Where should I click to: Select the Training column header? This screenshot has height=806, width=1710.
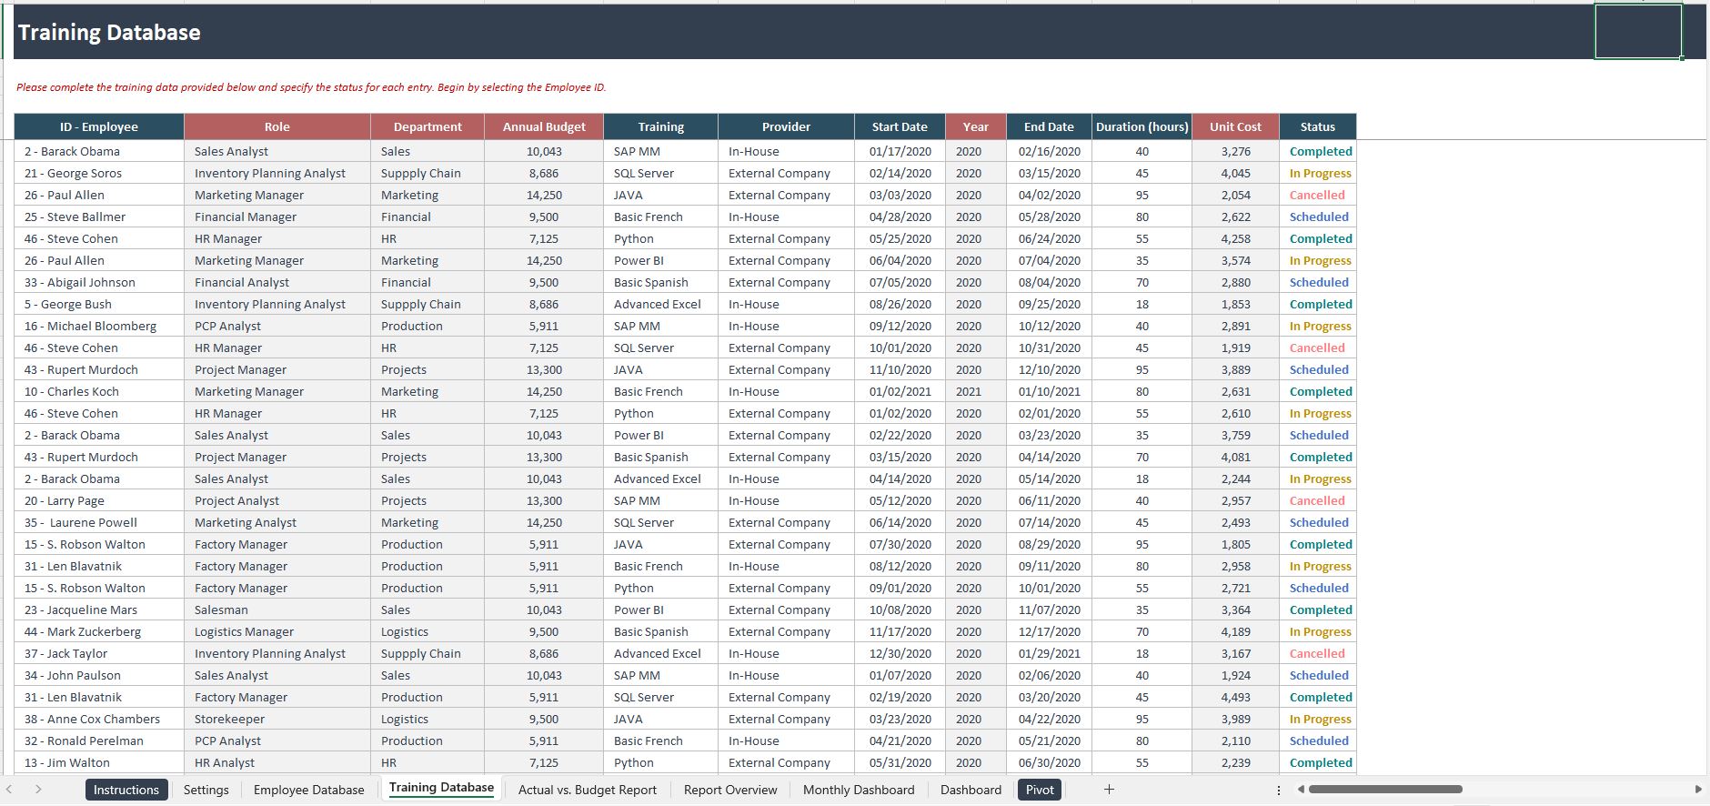(x=661, y=126)
